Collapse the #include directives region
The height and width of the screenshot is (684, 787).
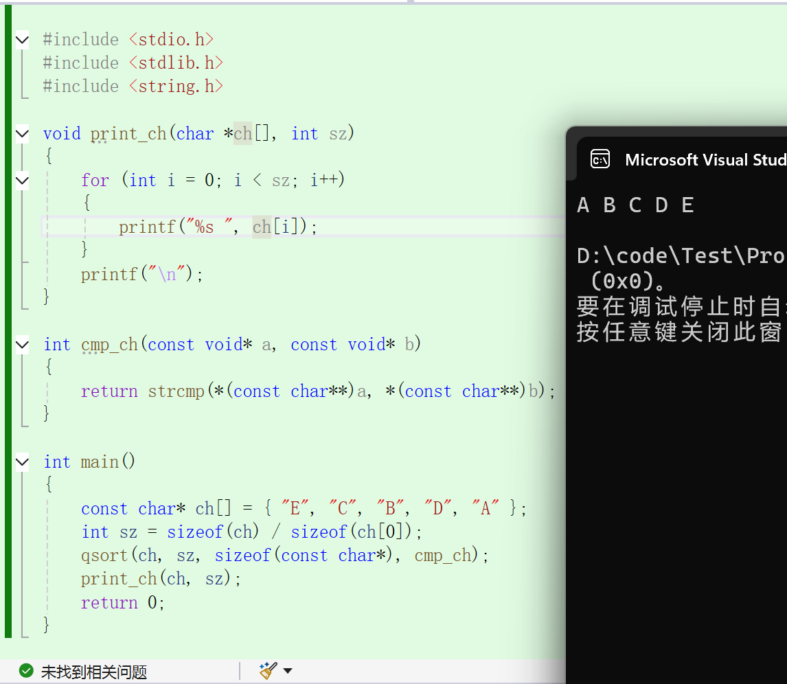pos(22,39)
